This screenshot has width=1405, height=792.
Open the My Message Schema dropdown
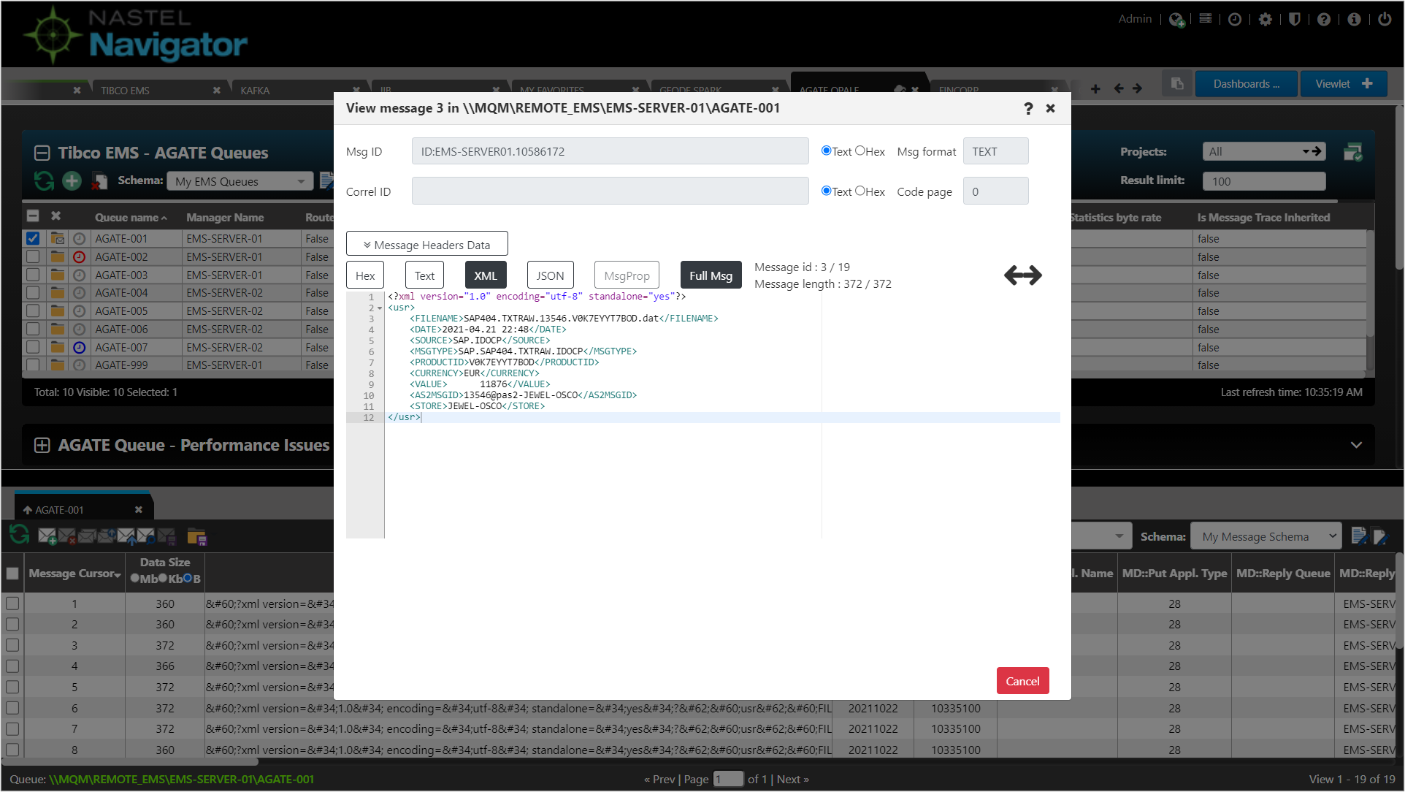[x=1266, y=536]
